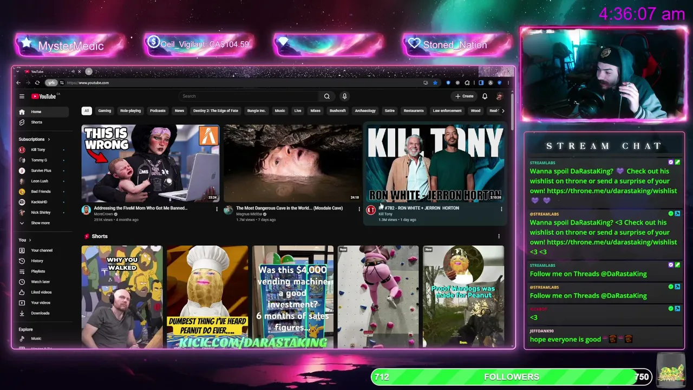The height and width of the screenshot is (390, 693).
Task: Click the search magnifier button
Action: click(x=327, y=96)
